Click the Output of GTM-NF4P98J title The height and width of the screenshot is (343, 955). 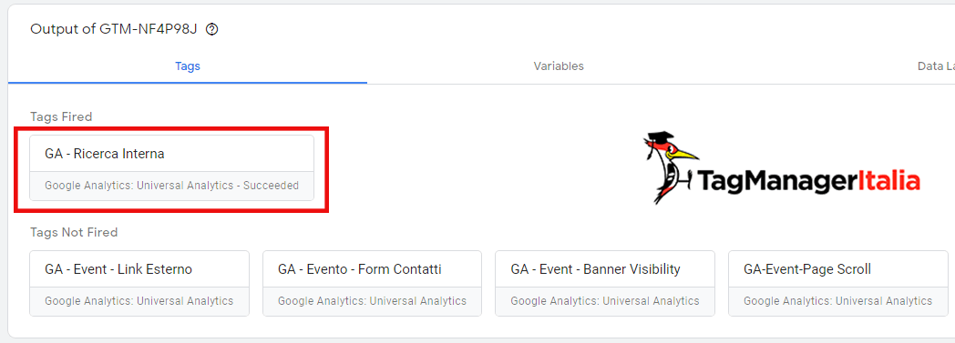[x=114, y=29]
